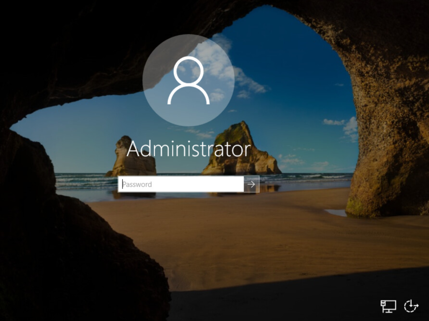
Task: View network connections on the login screen
Action: tap(388, 306)
